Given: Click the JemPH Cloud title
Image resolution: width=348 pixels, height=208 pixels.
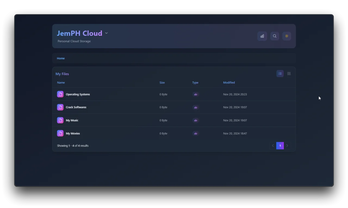Looking at the screenshot, I should 79,33.
